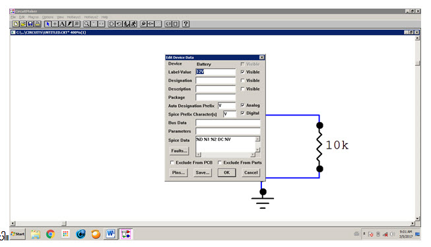This screenshot has width=431, height=247.
Task: Toggle Visible checkbox for Description
Action: [242, 89]
